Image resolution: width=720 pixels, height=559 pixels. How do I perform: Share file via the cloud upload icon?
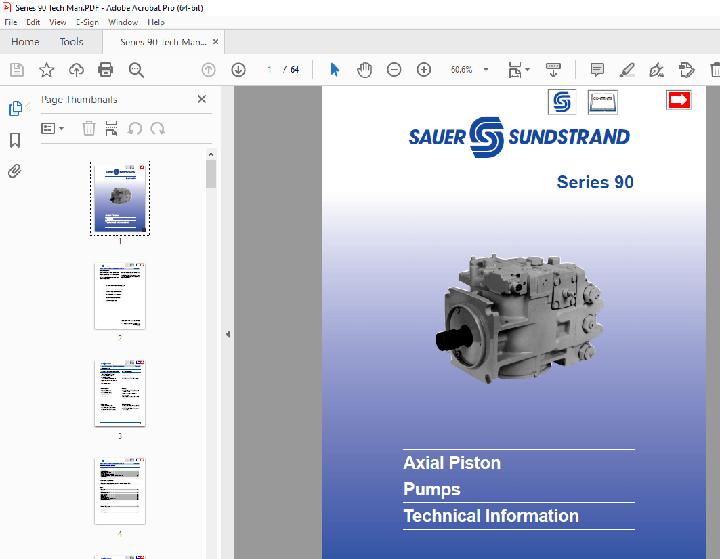click(76, 70)
